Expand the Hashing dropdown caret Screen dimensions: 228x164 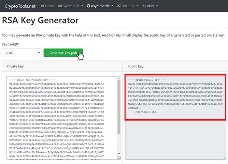(137, 6)
